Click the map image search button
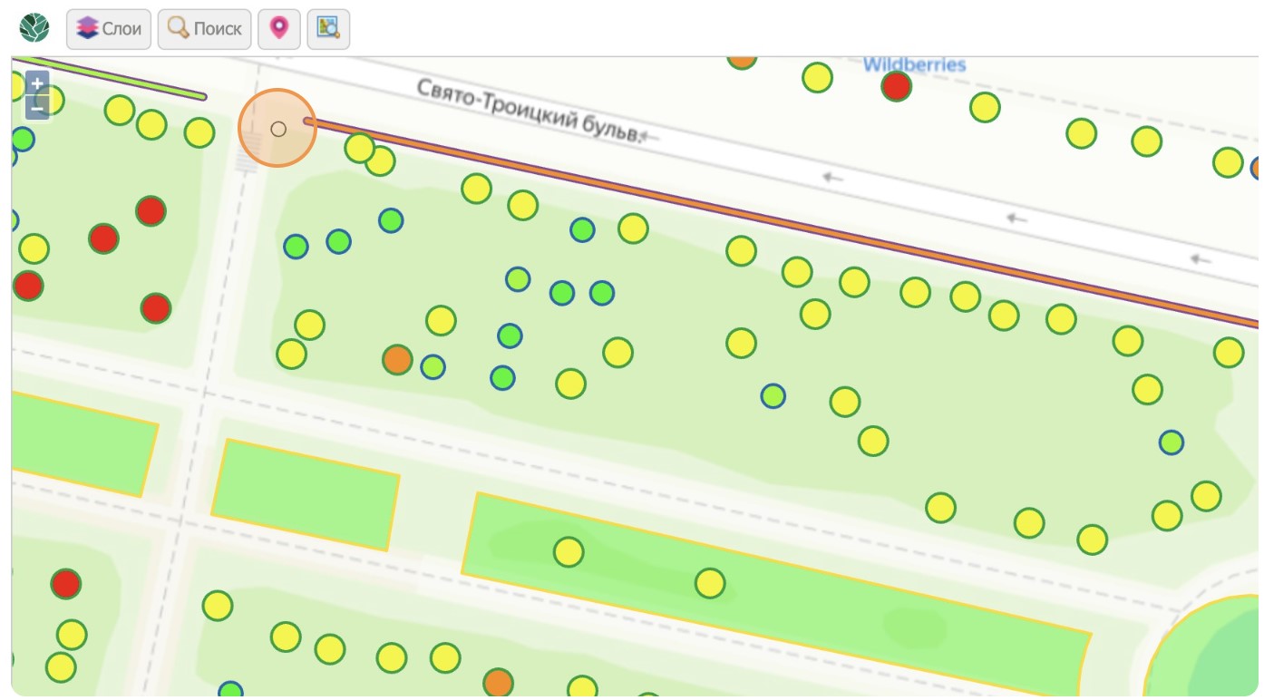Screen dimensions: 1264x700 tap(328, 29)
